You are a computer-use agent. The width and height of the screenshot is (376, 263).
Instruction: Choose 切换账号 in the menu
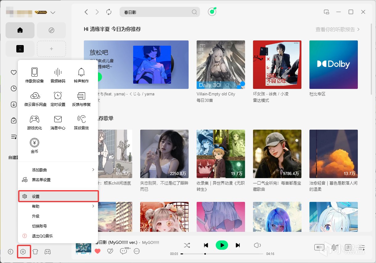tap(58, 226)
